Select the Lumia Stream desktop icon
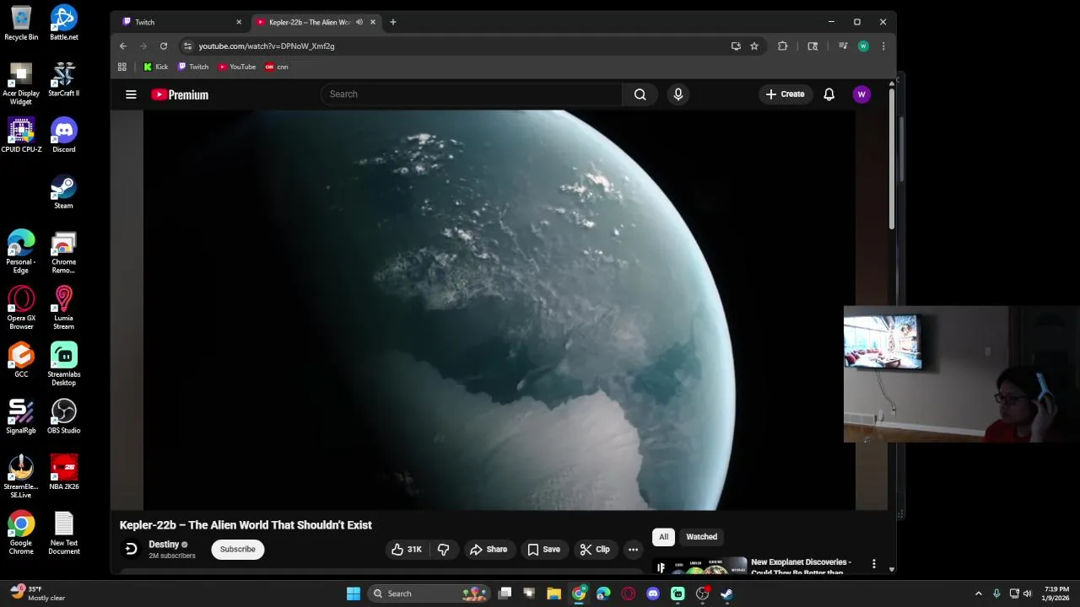The height and width of the screenshot is (607, 1080). coord(63,308)
